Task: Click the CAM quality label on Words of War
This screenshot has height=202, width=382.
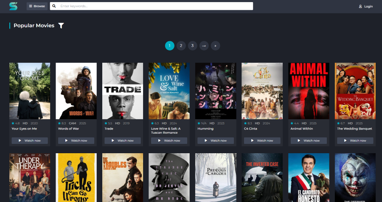Action: [x=72, y=123]
